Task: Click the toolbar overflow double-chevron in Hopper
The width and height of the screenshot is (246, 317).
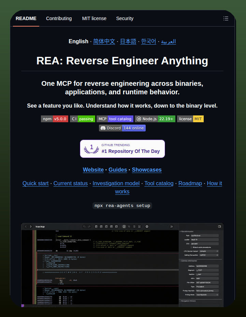Action: 171,227
